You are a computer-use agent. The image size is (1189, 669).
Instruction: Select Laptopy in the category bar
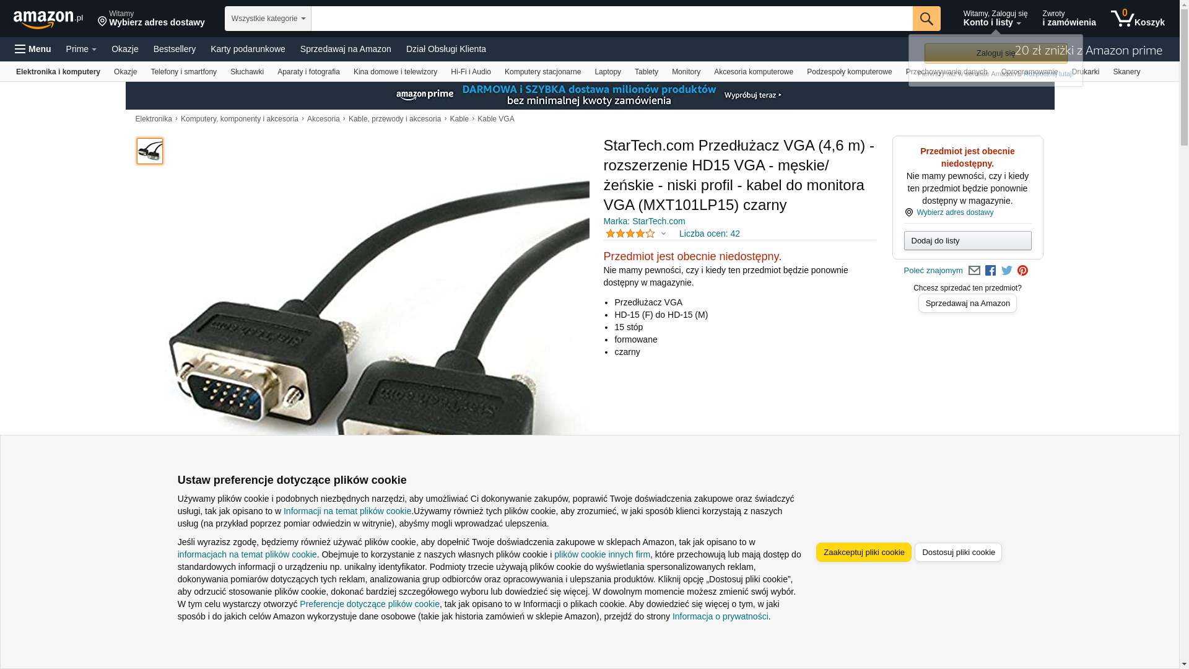608,72
